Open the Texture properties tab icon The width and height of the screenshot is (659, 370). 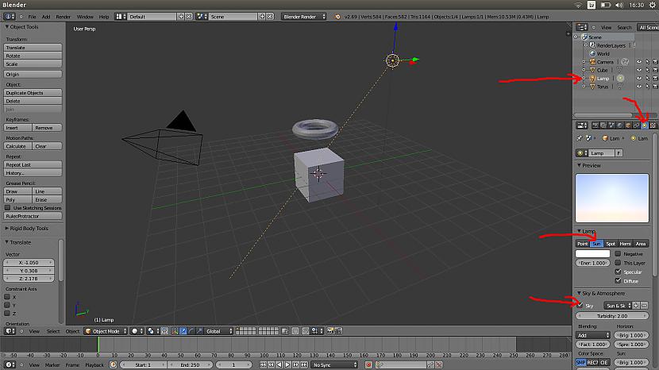653,125
